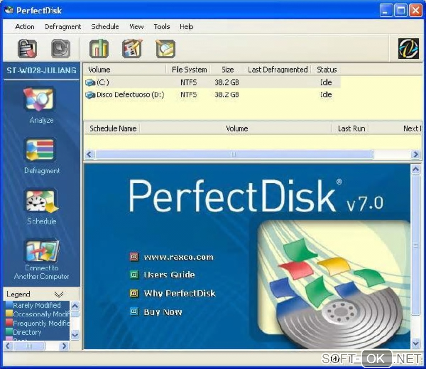This screenshot has width=426, height=369.
Task: Click the Last Run column header
Action: [351, 129]
